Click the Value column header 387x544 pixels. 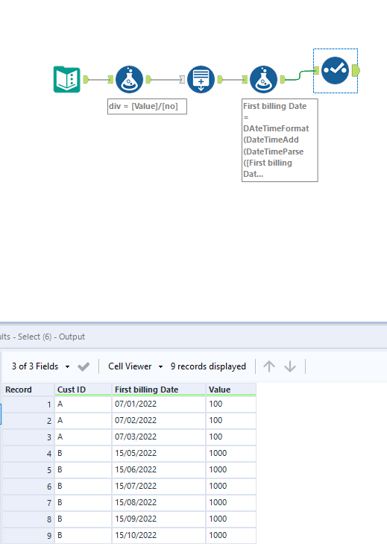pyautogui.click(x=231, y=390)
